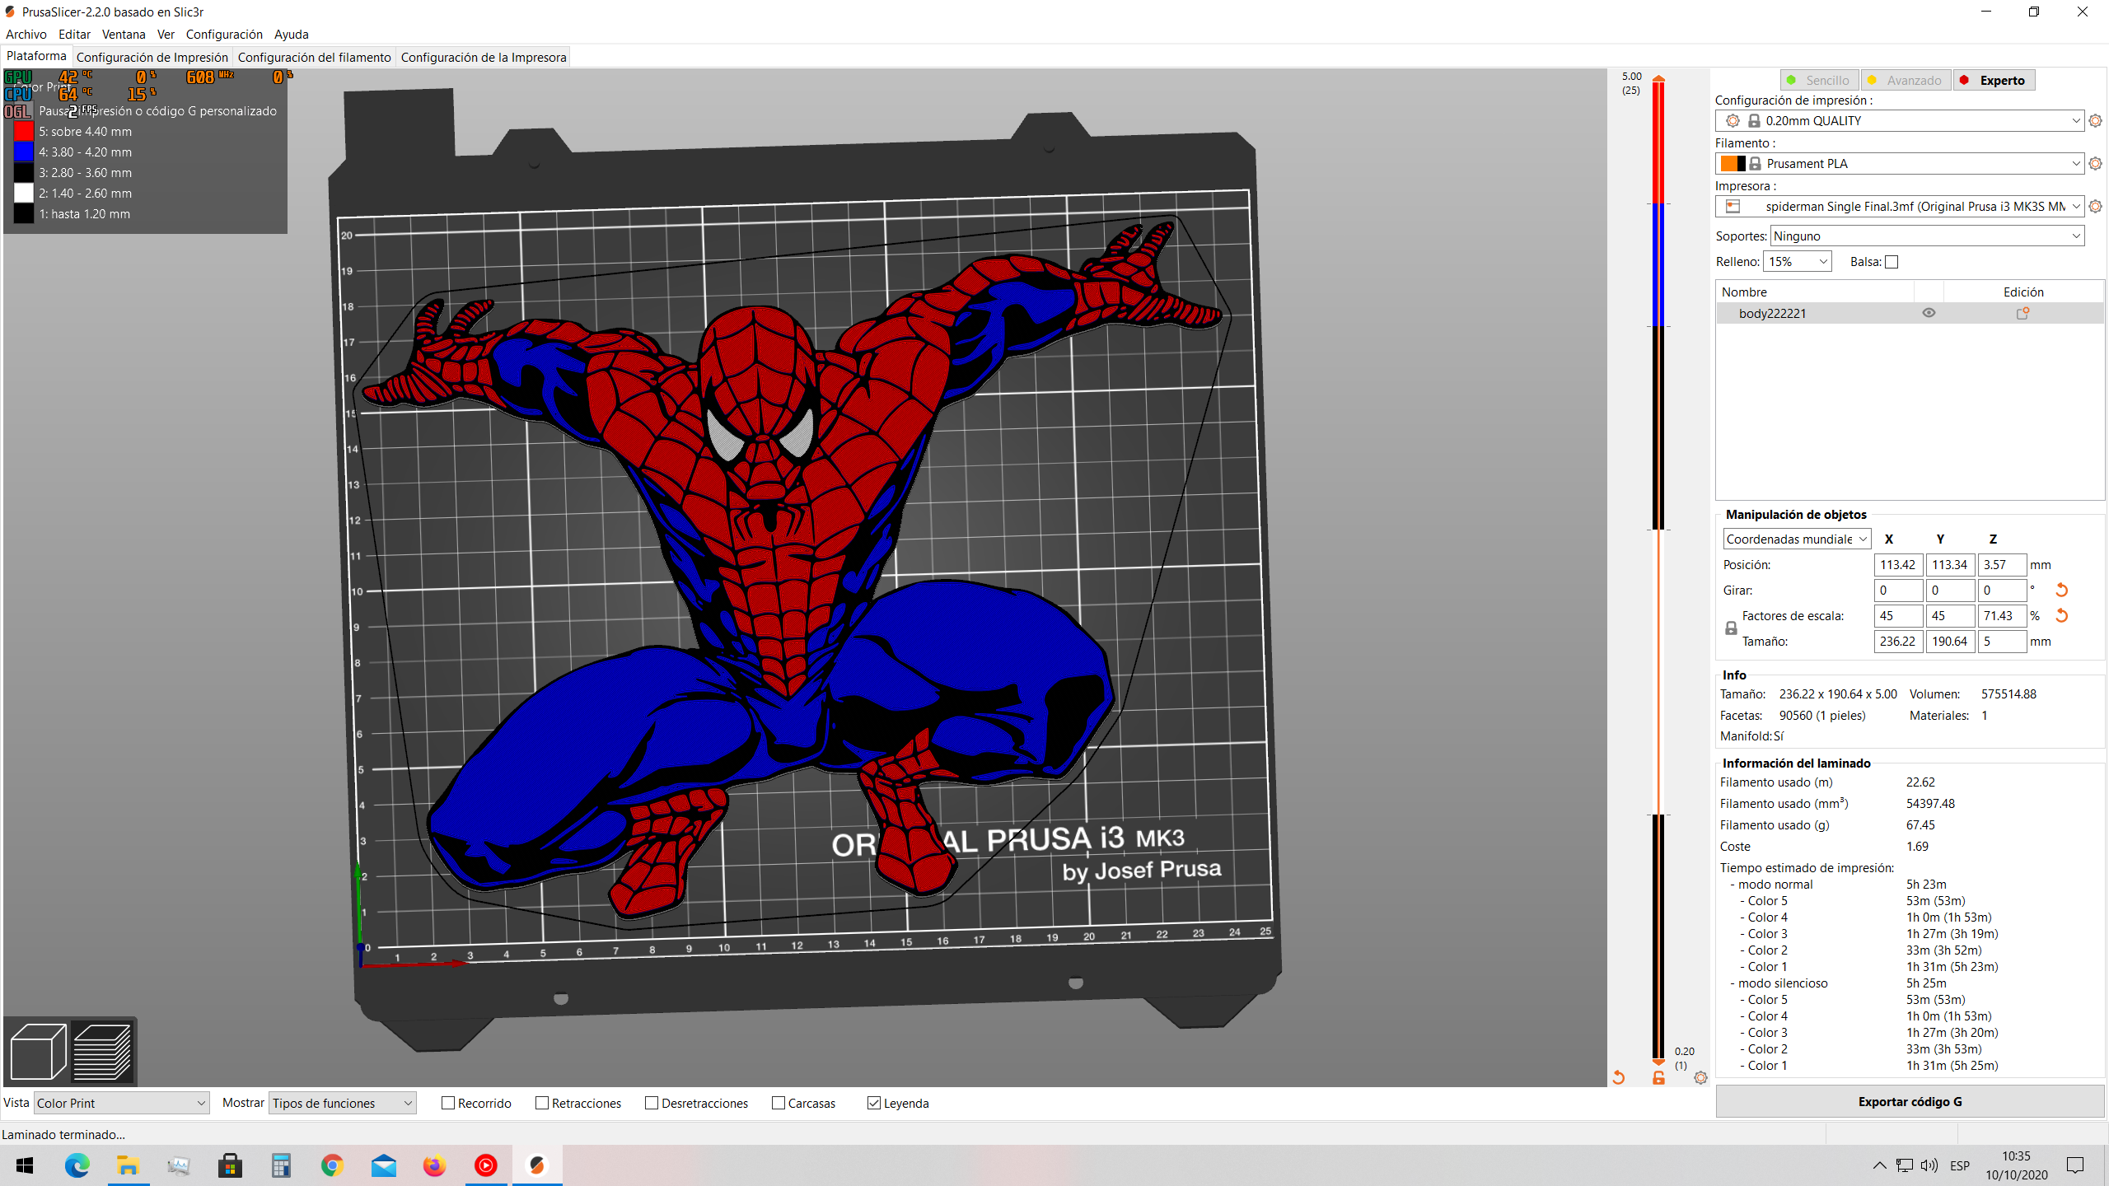2109x1186 pixels.
Task: Show hidden tray icons chevron
Action: (1879, 1165)
